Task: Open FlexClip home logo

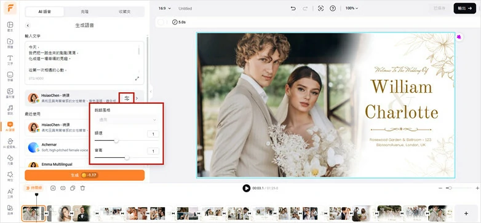Action: [x=10, y=8]
